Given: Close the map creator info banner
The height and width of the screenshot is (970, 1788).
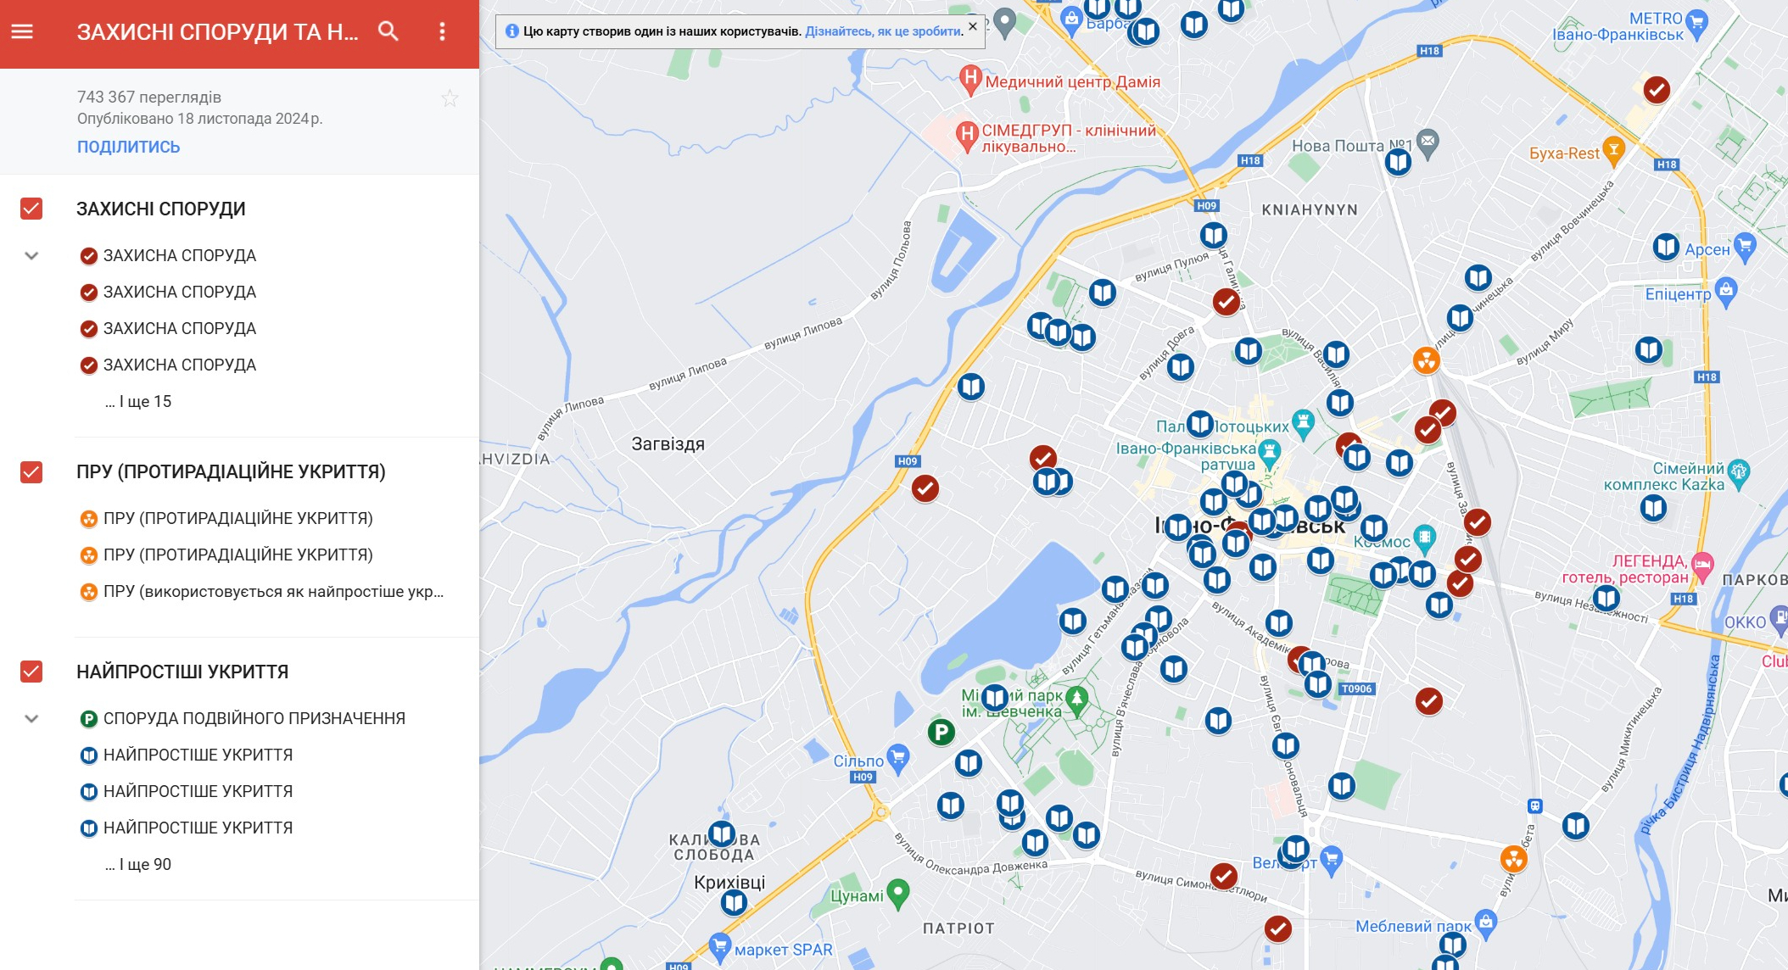Looking at the screenshot, I should click(973, 26).
